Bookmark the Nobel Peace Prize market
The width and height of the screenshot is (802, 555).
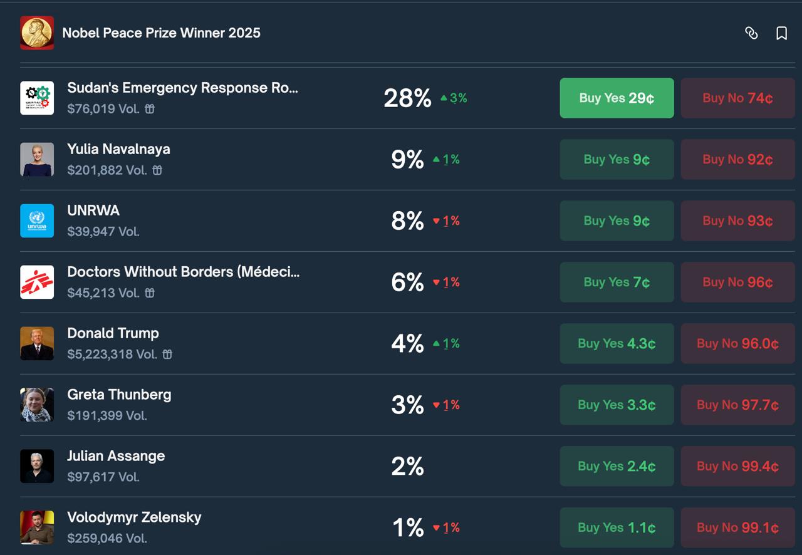click(x=782, y=33)
